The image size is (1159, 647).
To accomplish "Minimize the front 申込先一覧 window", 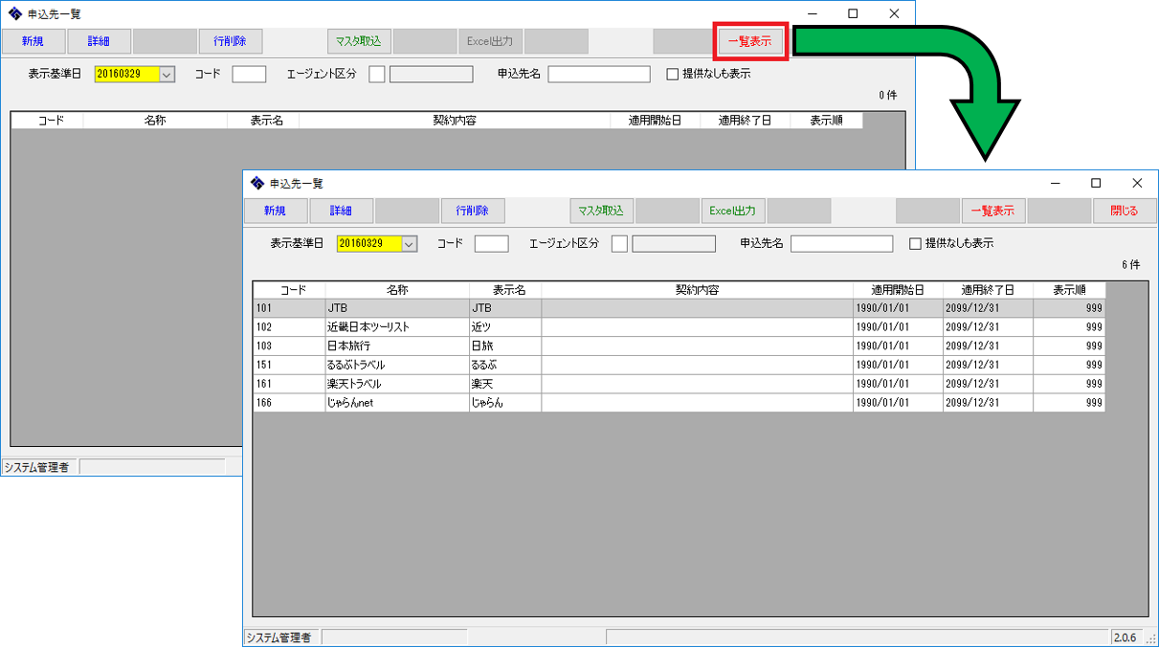I will [1055, 183].
